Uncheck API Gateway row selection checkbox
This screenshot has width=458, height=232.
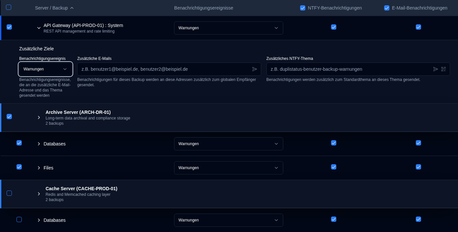[9, 27]
